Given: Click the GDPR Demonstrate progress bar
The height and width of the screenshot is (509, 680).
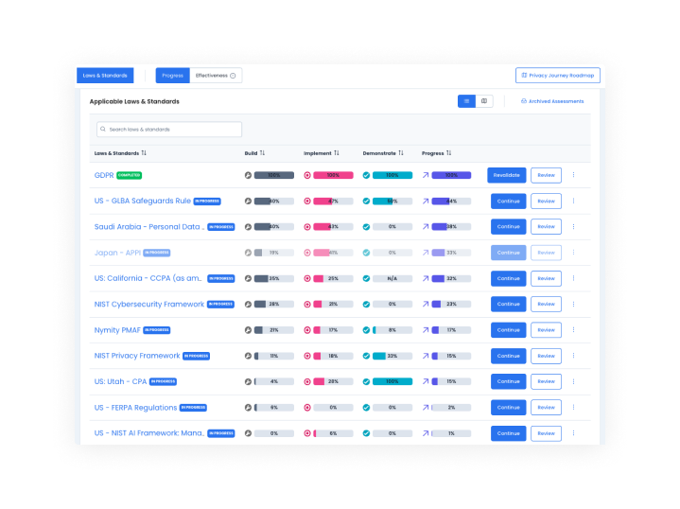Looking at the screenshot, I should click(x=392, y=175).
